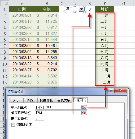Viewport: 135px width, 139px height.
Task: Click date cell 2013/03/27
Action: tap(22, 70)
